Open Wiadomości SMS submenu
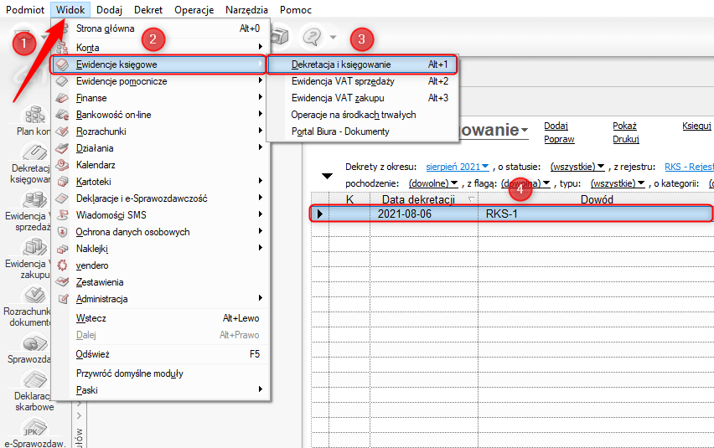The width and height of the screenshot is (714, 448). point(160,215)
